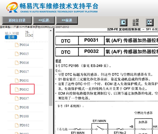Click the 畅易汽车维修技术支持平台 title
Screen dimensions: 158x134
[x=59, y=6]
